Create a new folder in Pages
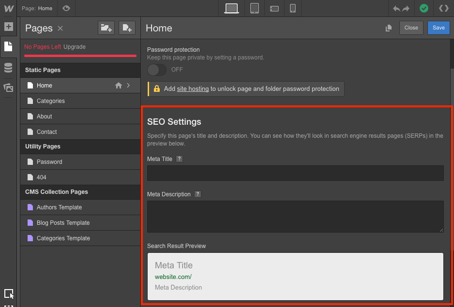Viewport: 454px width, 307px height. [x=106, y=28]
